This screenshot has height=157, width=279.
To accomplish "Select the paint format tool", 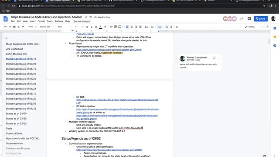I will (x=23, y=27).
